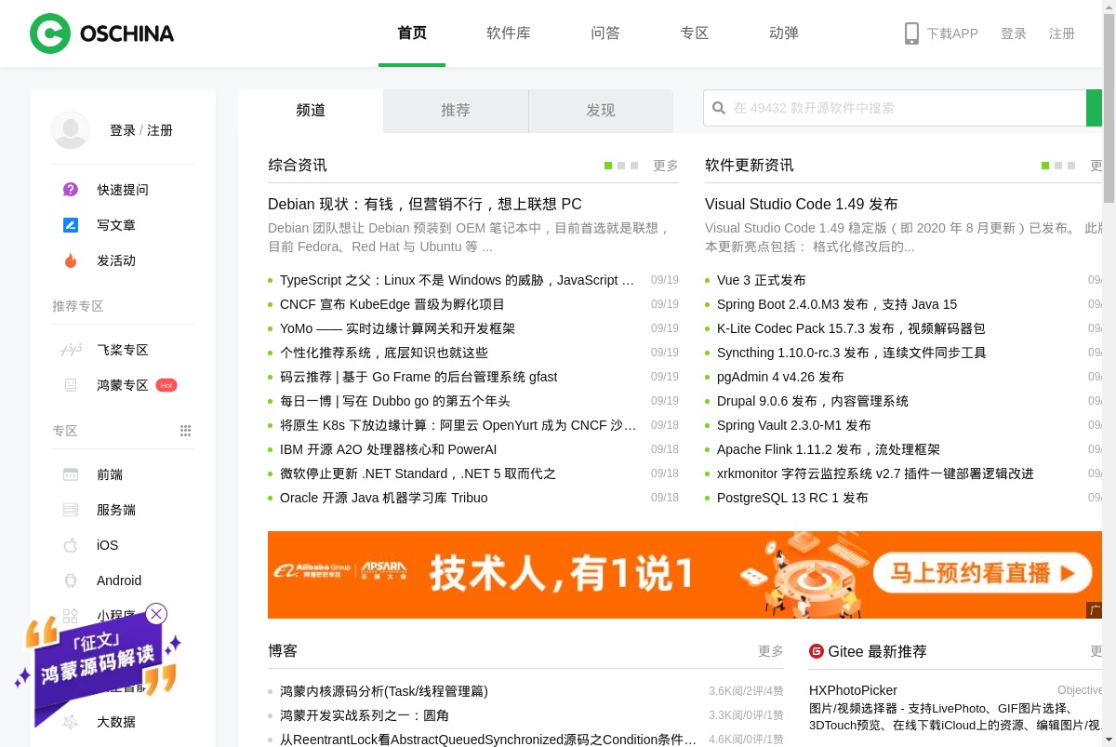The width and height of the screenshot is (1116, 747).
Task: Click the OSCHINA logo
Action: point(101,33)
